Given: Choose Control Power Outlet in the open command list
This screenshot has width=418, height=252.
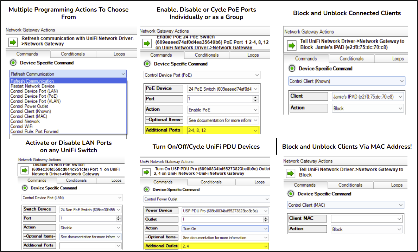Looking at the screenshot, I should pos(68,106).
